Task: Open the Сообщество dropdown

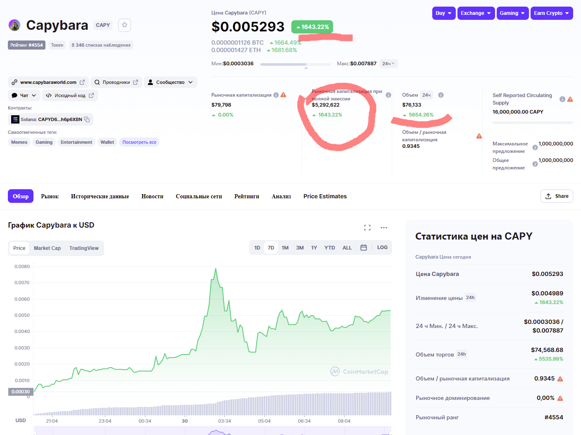Action: (x=170, y=82)
